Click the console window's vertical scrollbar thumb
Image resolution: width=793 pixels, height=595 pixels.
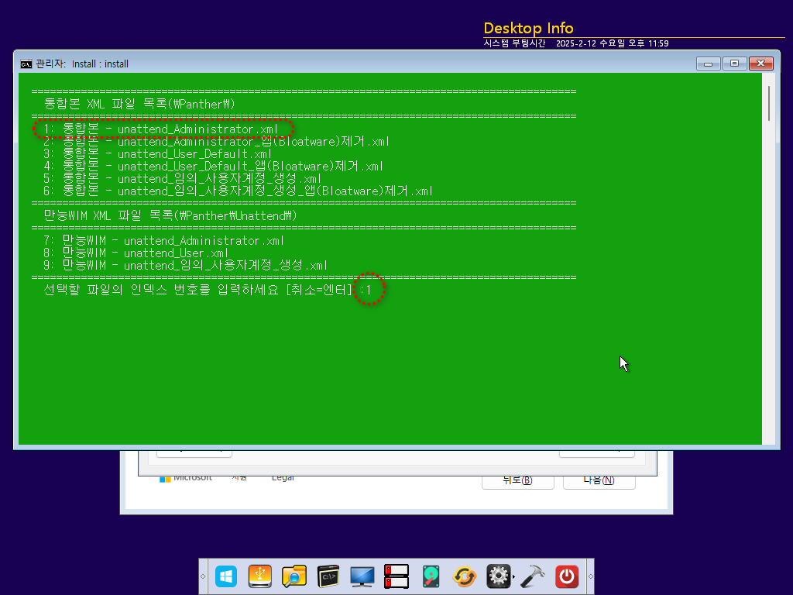[x=769, y=103]
